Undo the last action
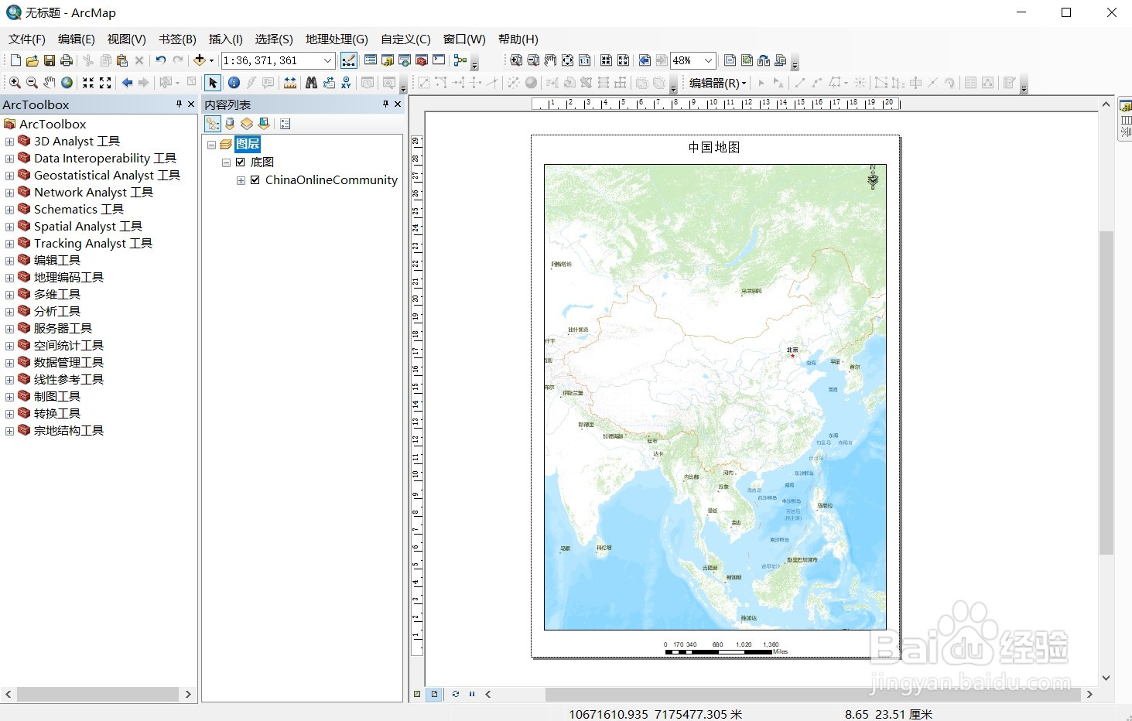The width and height of the screenshot is (1132, 721). tap(161, 60)
